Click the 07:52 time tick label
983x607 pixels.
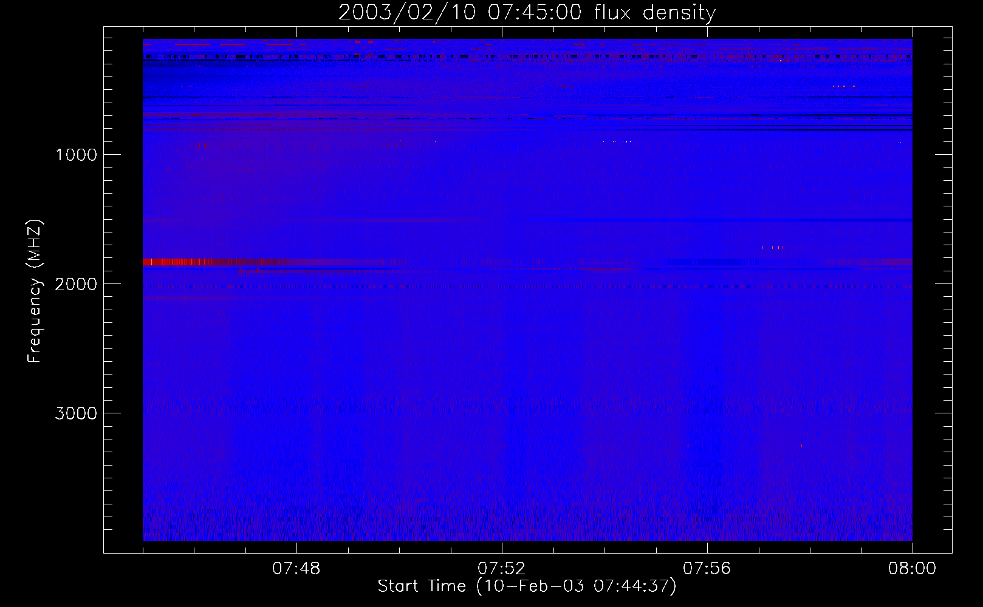[x=501, y=569]
